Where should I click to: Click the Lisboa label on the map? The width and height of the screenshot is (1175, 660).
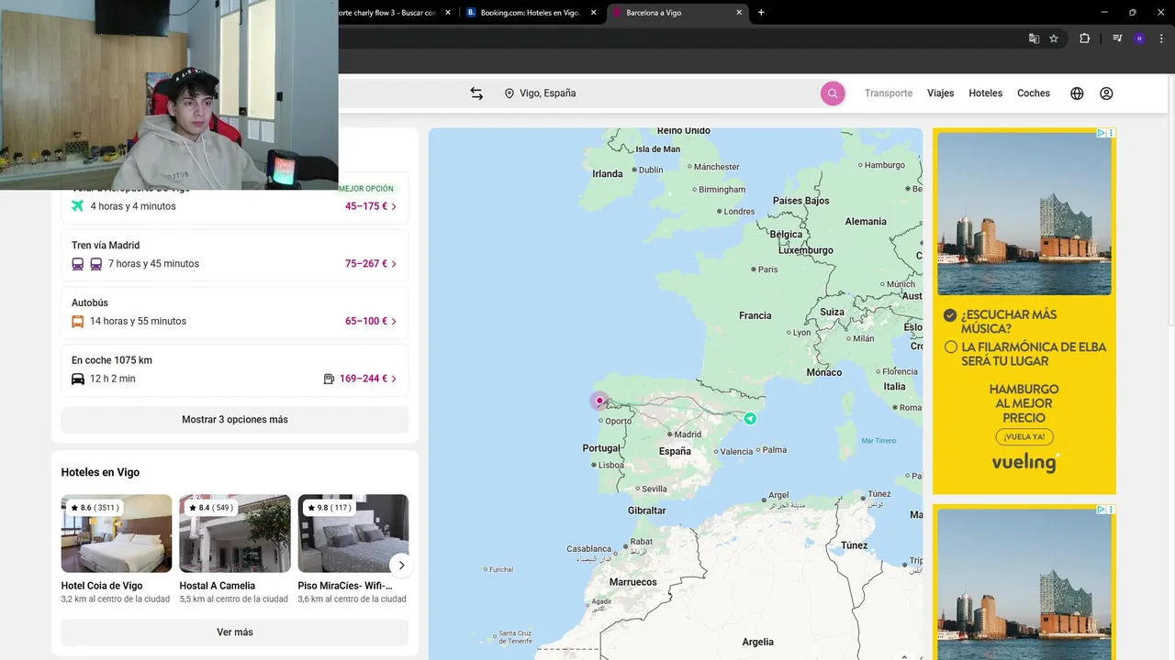[x=608, y=465]
